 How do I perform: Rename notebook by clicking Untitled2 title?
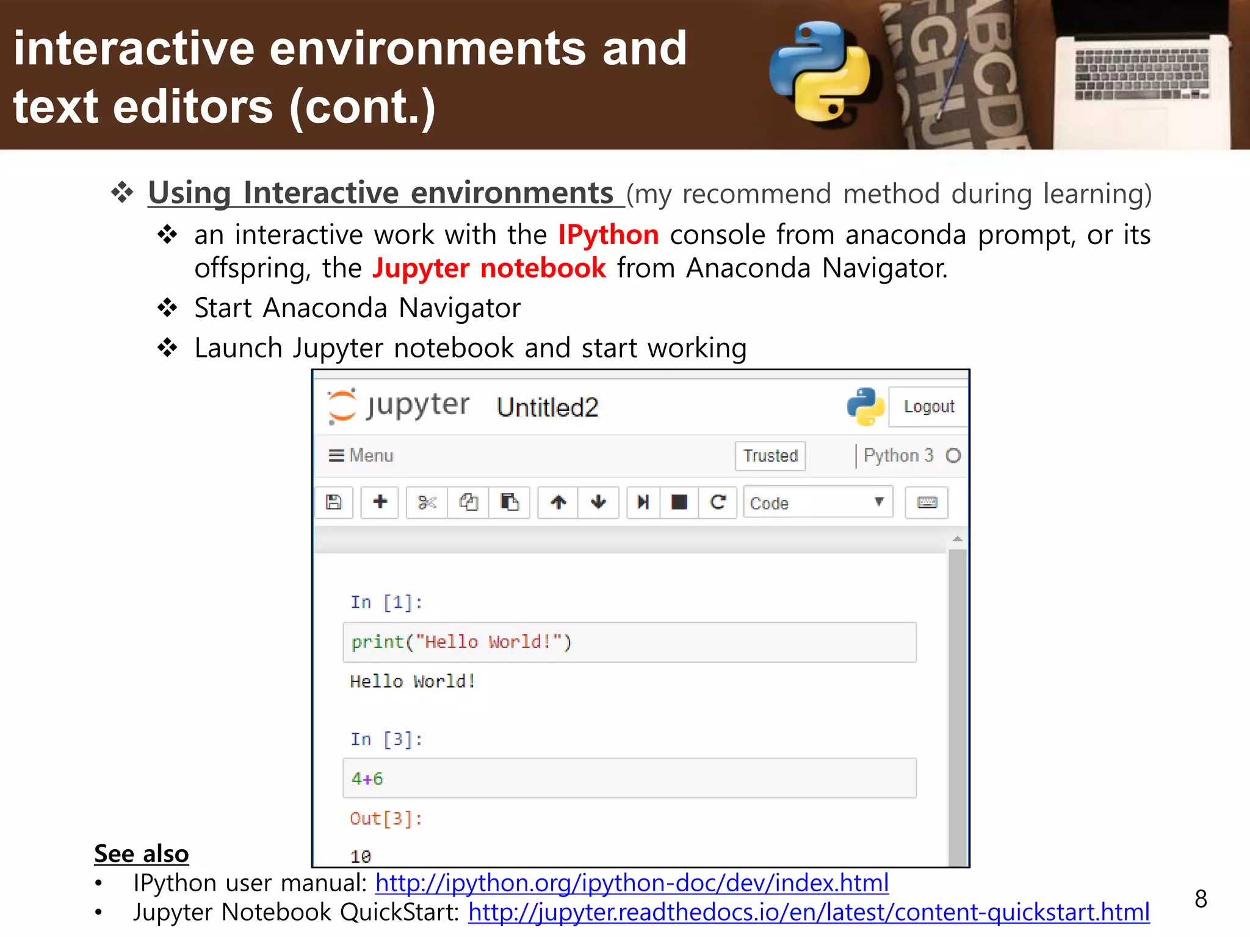point(547,407)
